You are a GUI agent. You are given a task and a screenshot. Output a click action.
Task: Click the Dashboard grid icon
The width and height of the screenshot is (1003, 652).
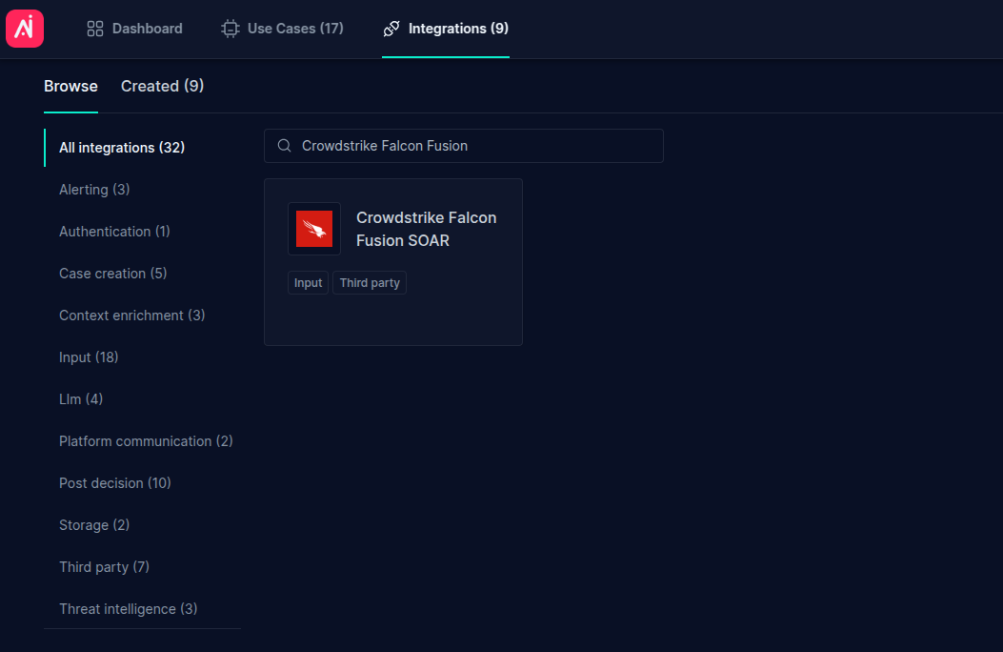tap(95, 29)
